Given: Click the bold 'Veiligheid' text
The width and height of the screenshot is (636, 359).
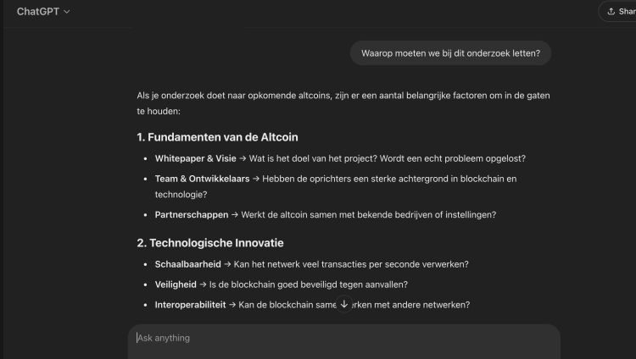Looking at the screenshot, I should click(x=178, y=284).
